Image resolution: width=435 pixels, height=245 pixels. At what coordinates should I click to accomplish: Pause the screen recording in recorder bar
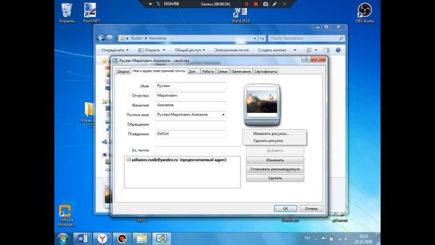click(x=246, y=4)
